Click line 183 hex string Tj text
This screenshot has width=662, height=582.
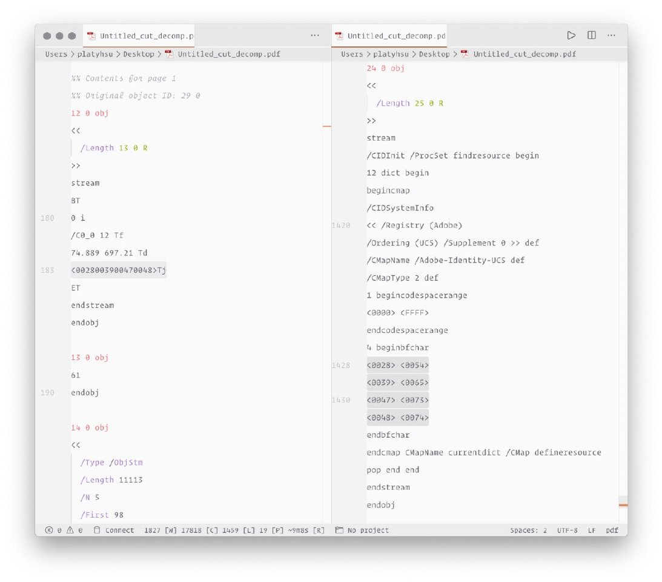point(118,270)
